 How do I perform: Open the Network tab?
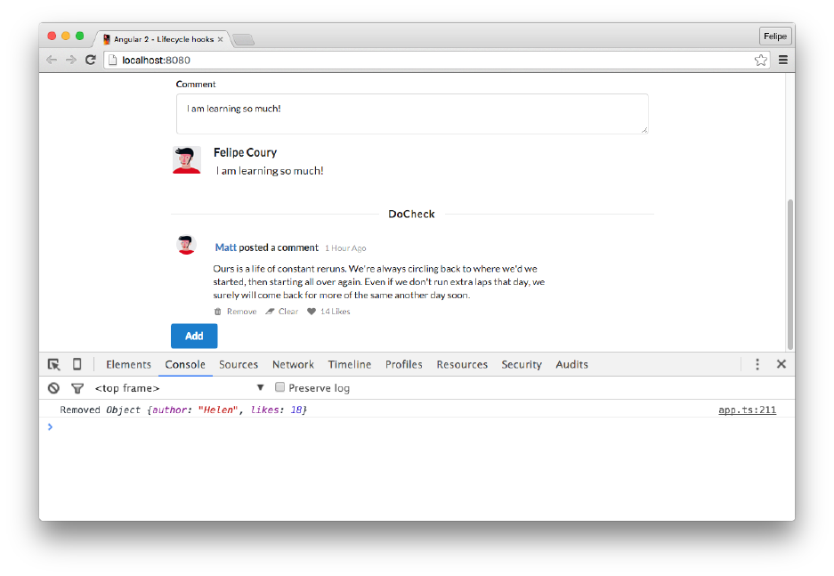click(x=293, y=364)
